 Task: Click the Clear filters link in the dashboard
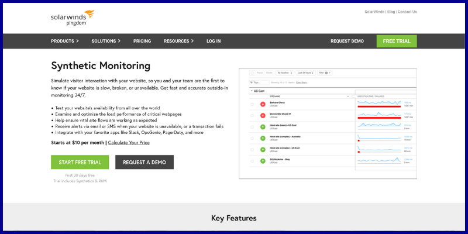point(301,82)
